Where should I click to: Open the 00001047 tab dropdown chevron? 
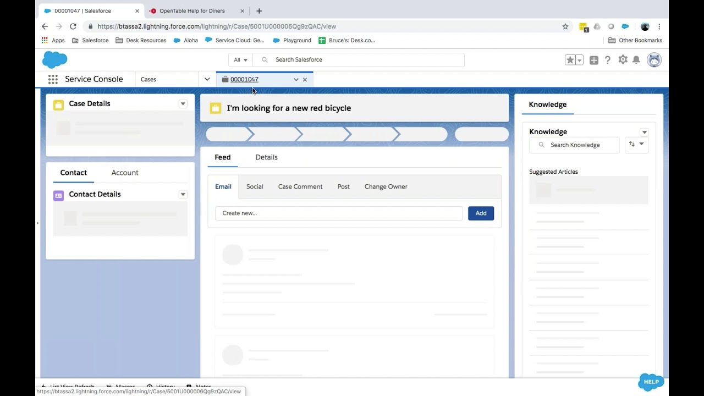click(x=296, y=80)
